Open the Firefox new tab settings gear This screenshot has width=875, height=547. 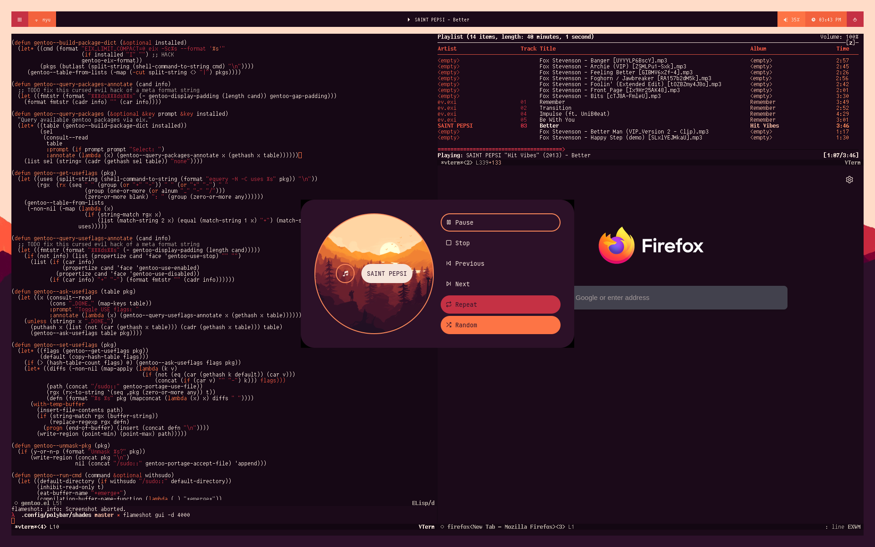coord(849,180)
